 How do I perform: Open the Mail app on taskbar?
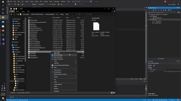click(x=3, y=22)
